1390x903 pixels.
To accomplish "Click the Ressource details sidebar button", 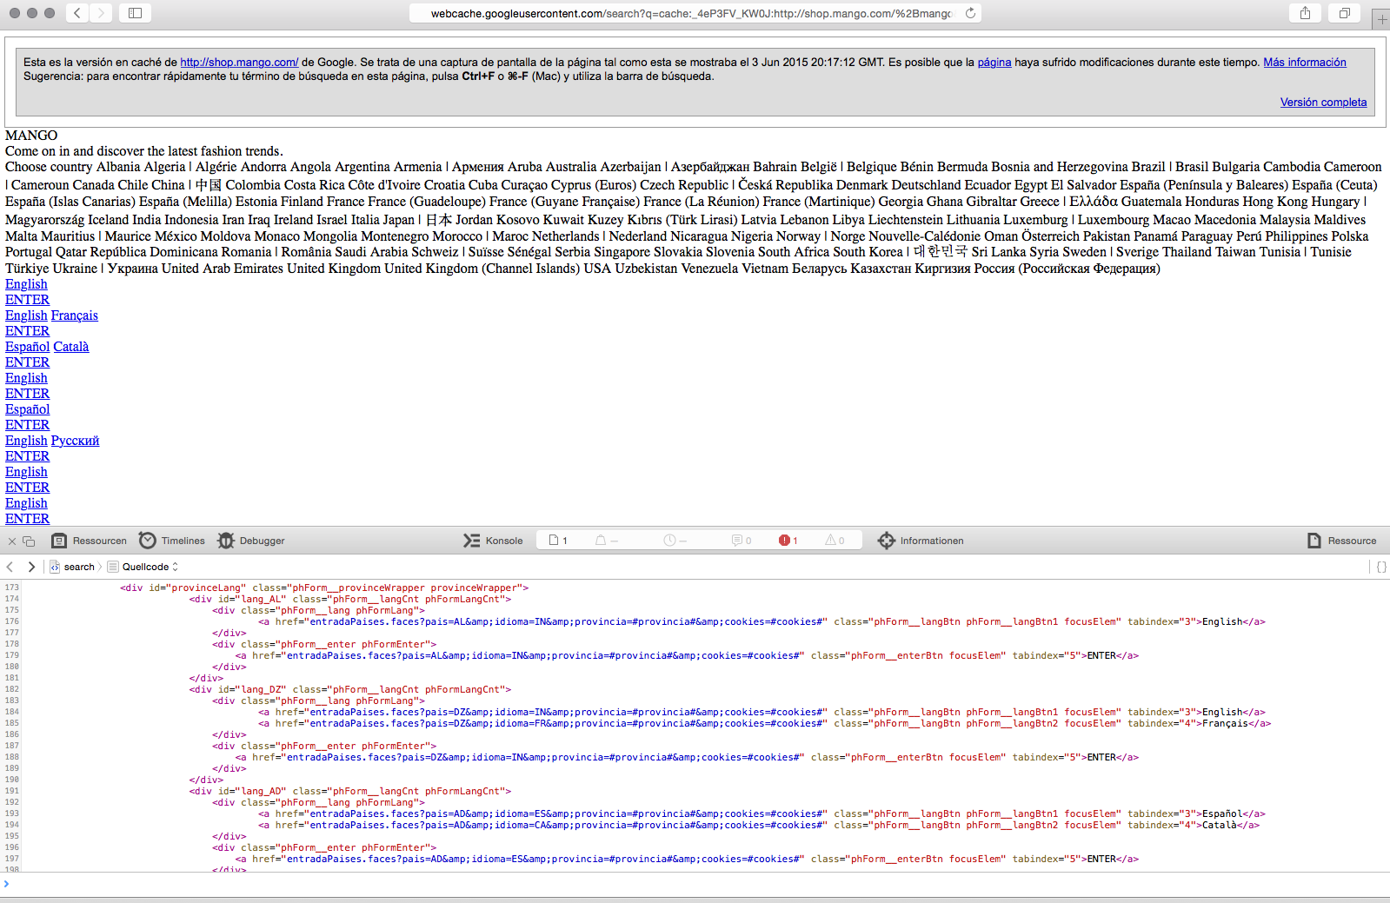I will click(x=1342, y=541).
